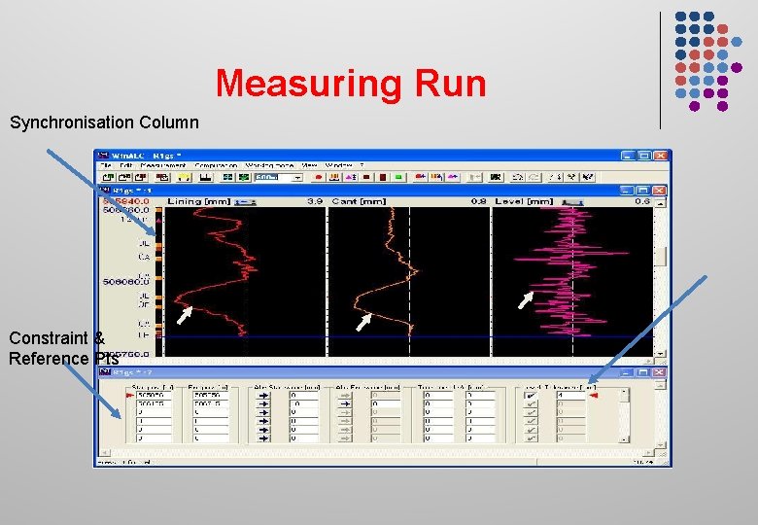
Task: Click the red 505940.0 position value
Action: [x=126, y=201]
